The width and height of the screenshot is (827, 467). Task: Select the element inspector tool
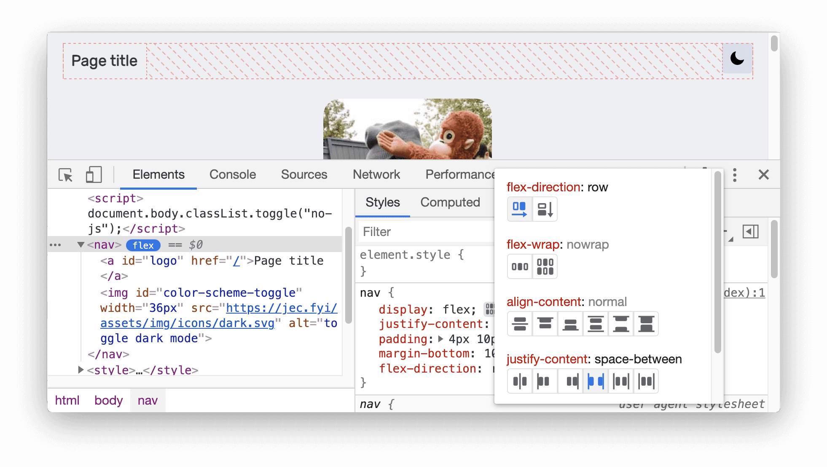click(x=66, y=174)
